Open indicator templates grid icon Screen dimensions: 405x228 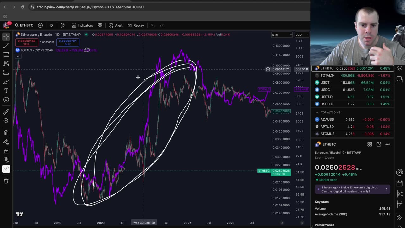(100, 25)
